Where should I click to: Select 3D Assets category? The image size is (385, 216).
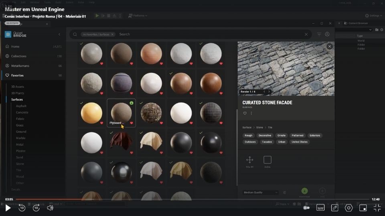tap(17, 87)
